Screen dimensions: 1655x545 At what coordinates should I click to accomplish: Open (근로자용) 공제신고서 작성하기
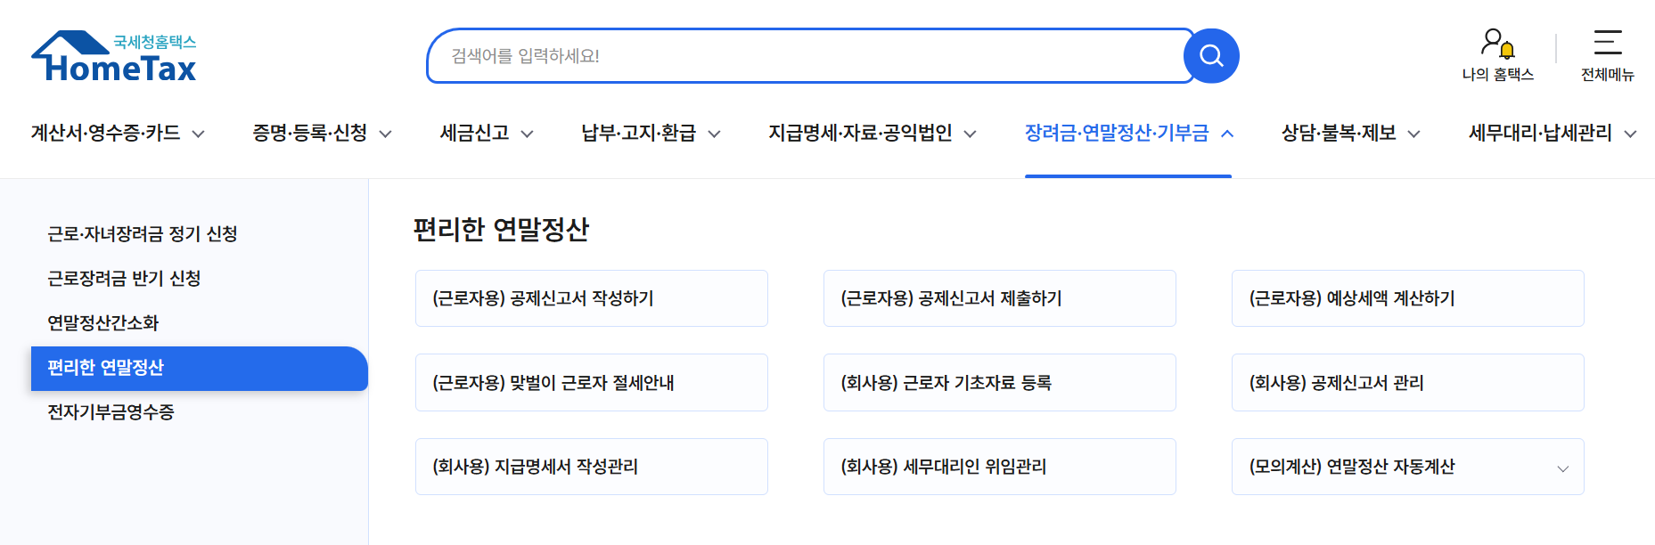592,298
